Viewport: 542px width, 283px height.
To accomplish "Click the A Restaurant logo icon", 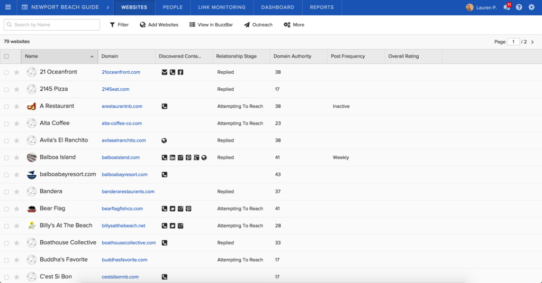I will coord(31,106).
